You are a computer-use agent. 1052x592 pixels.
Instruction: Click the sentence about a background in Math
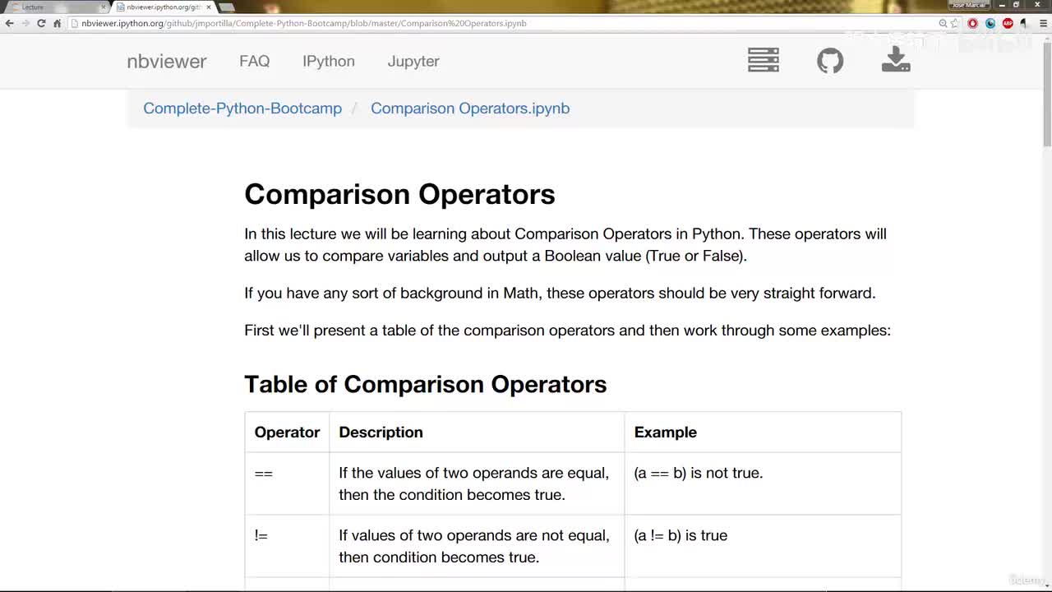coord(560,293)
